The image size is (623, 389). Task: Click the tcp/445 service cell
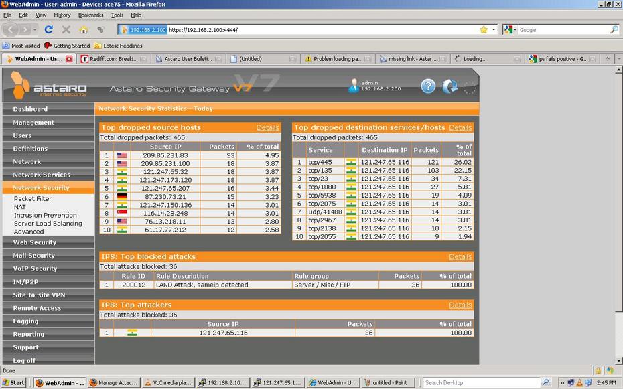tap(325, 162)
